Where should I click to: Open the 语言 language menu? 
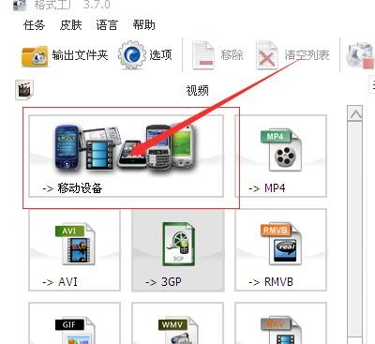[107, 25]
